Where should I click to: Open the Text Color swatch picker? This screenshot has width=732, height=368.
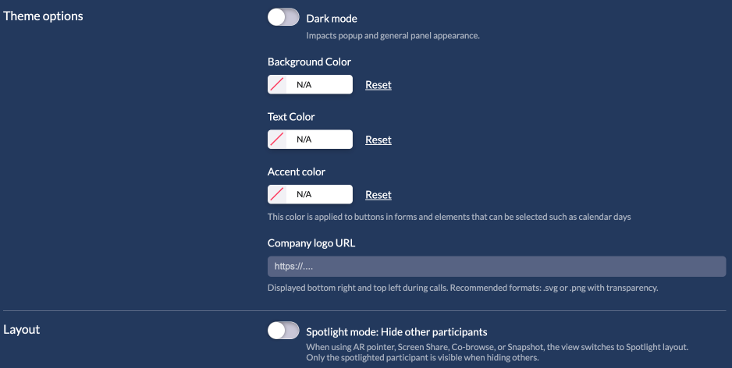click(277, 140)
